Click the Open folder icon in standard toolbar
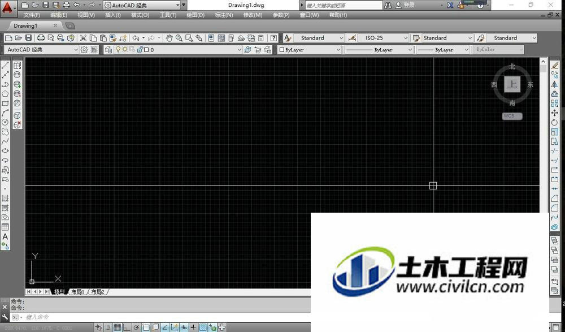Viewport: 565px width, 332px height. [x=19, y=38]
